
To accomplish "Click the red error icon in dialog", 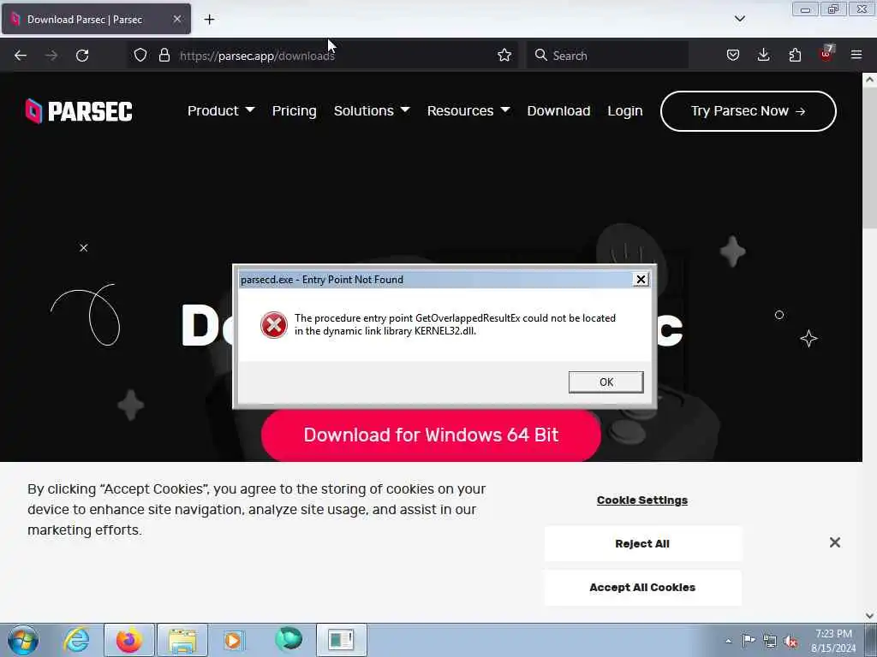I will tap(274, 325).
